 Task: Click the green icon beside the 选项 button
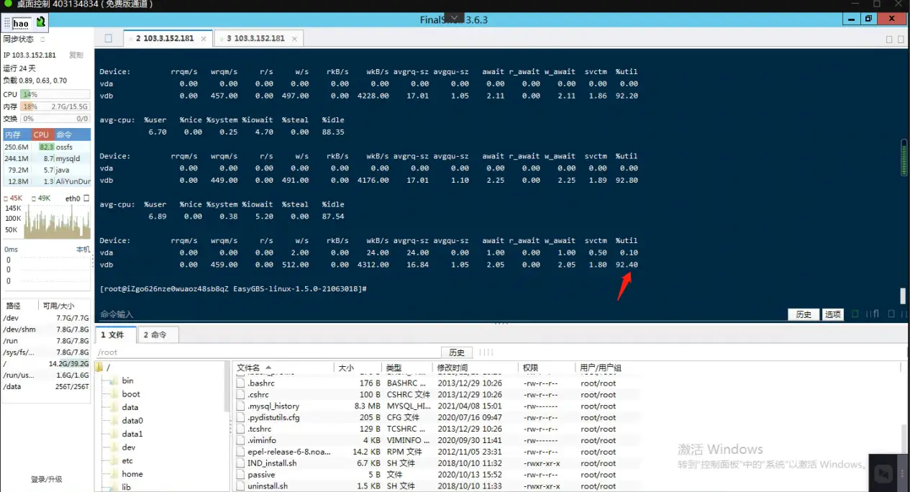(x=855, y=314)
